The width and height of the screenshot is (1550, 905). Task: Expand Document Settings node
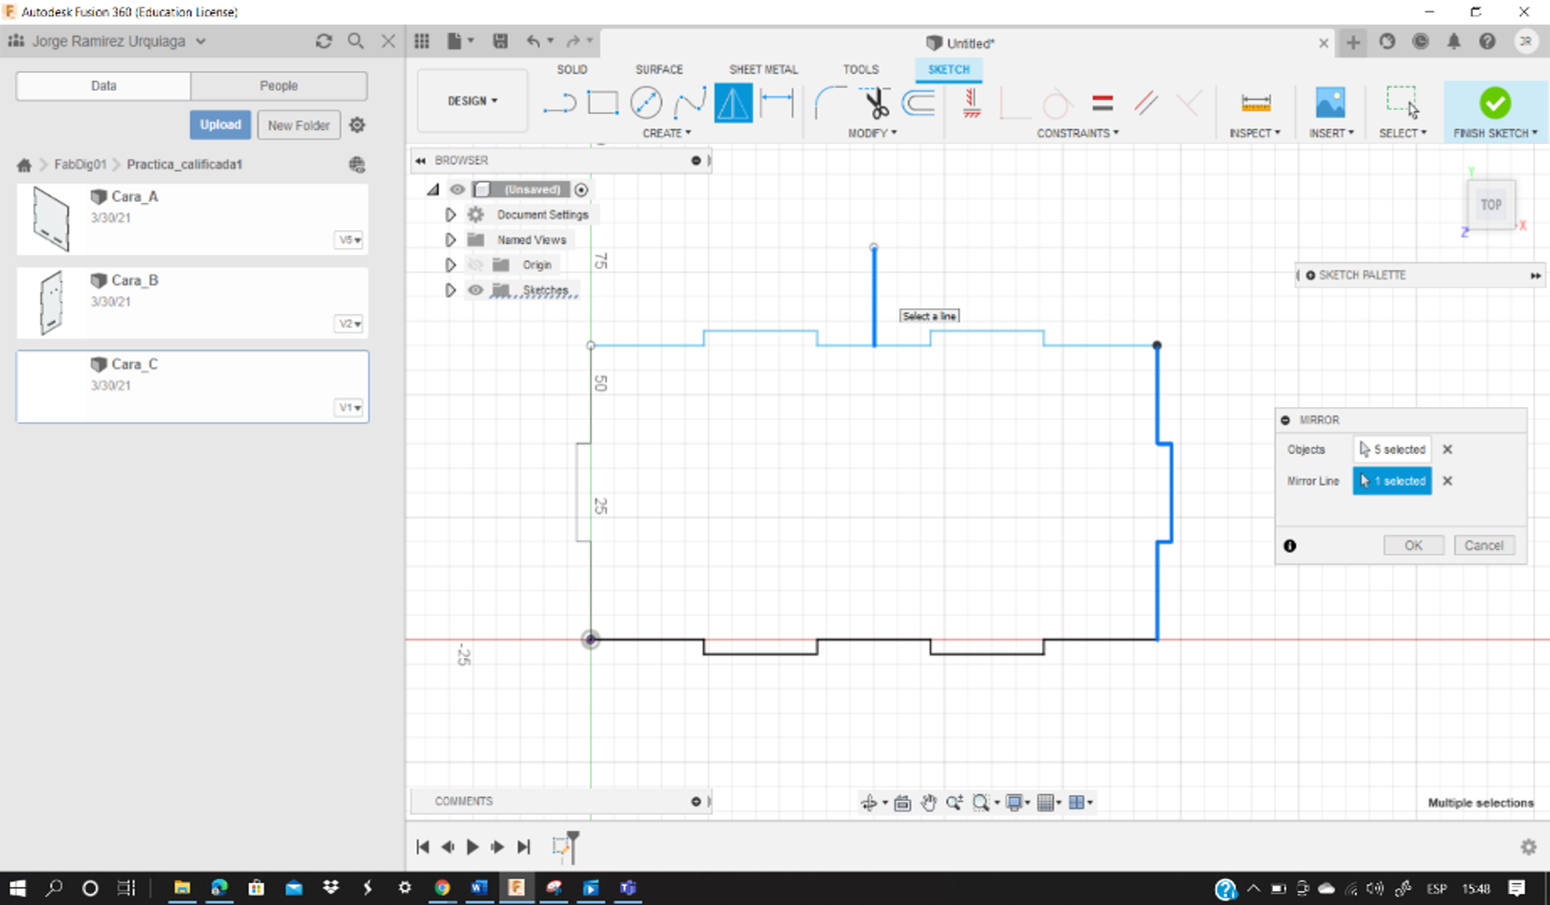tap(451, 215)
